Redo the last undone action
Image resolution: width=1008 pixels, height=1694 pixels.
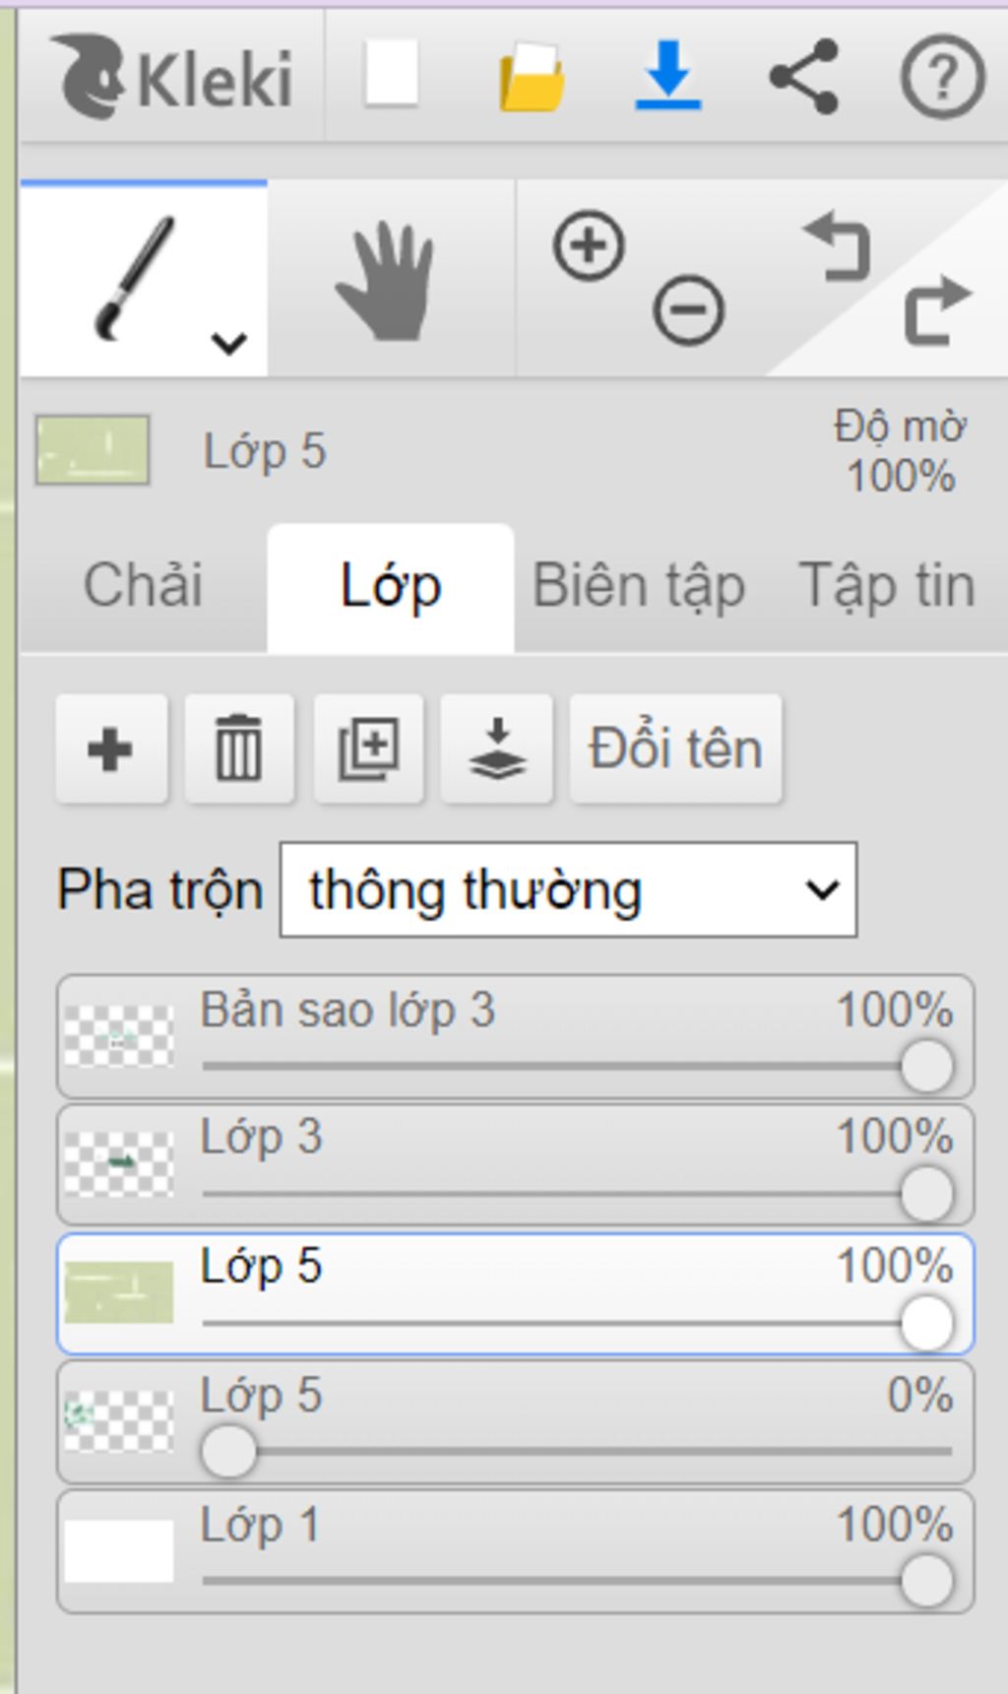936,310
